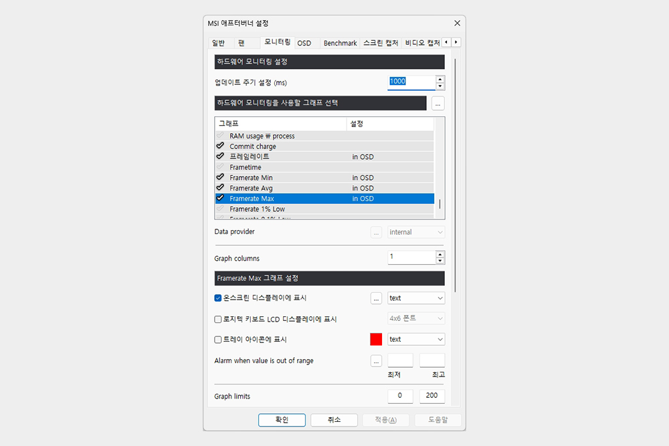Uncheck the Commit charge graph
The width and height of the screenshot is (669, 446).
click(220, 146)
